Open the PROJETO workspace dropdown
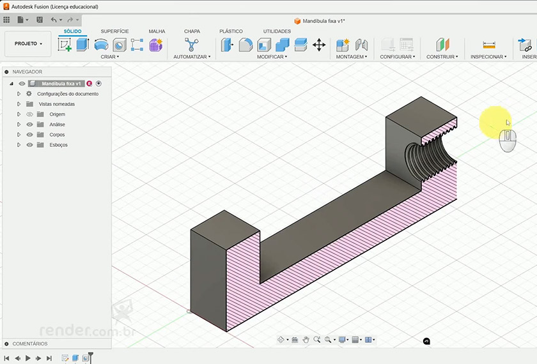 coord(28,44)
